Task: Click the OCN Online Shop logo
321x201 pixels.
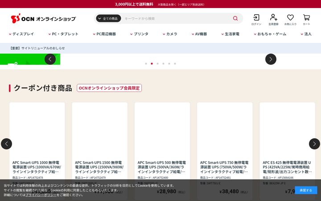Action: (43, 18)
